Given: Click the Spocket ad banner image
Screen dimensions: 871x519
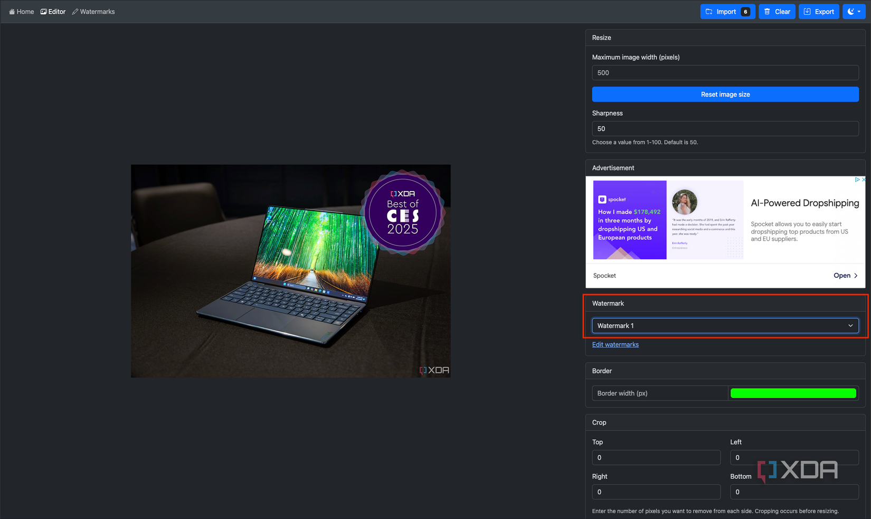Looking at the screenshot, I should 668,220.
